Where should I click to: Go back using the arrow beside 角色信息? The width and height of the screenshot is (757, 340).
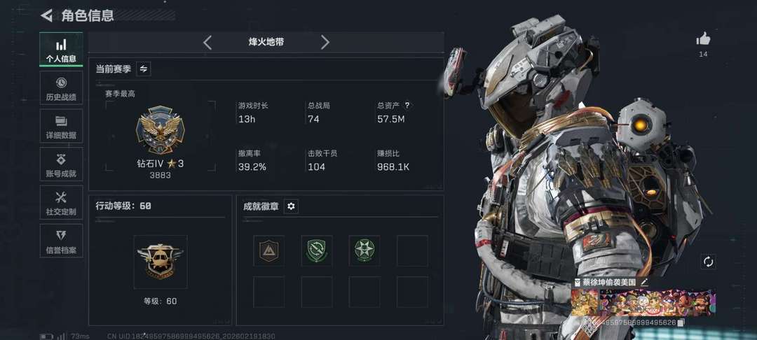[x=46, y=15]
